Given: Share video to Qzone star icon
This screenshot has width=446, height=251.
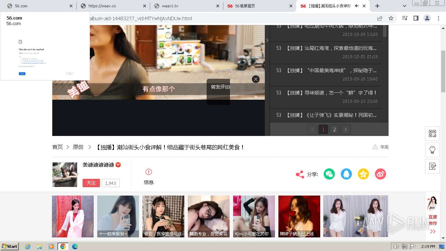Looking at the screenshot, I should 363,174.
